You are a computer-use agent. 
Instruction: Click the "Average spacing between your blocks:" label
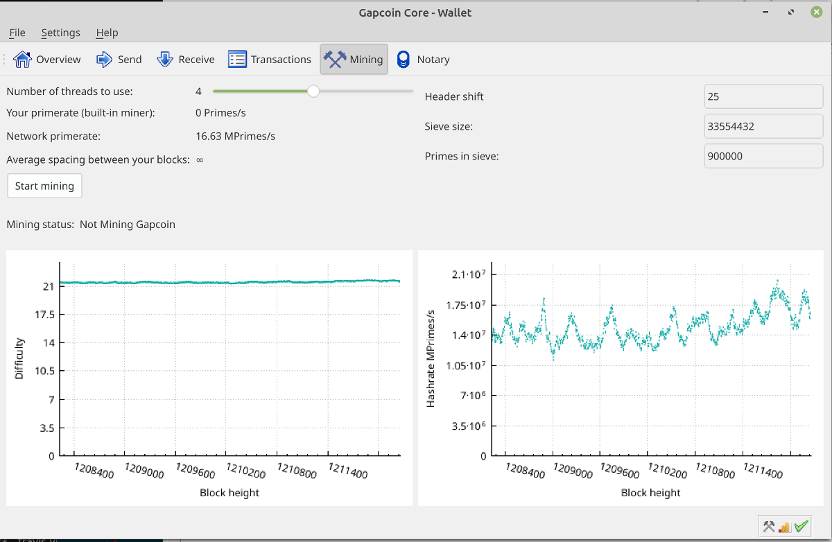pyautogui.click(x=98, y=159)
